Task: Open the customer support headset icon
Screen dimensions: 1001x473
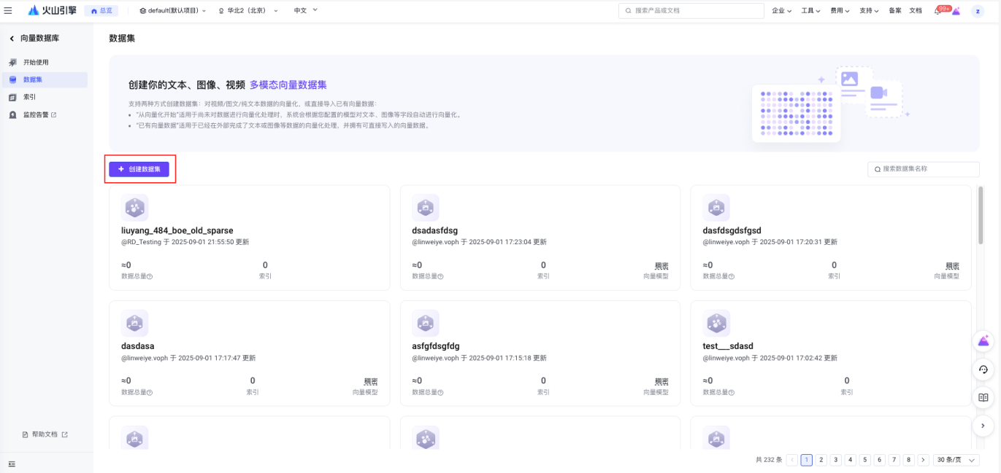Action: (983, 370)
